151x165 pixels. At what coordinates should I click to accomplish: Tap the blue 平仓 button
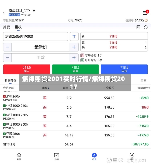124,69
